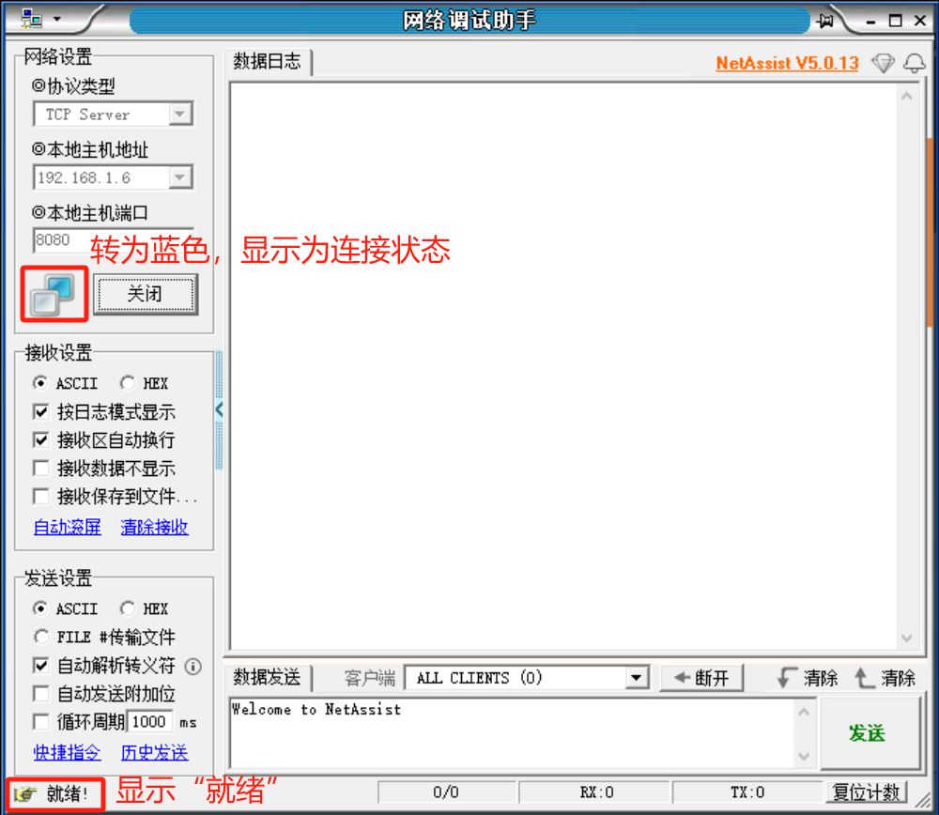Screen dimensions: 939x815
Task: Select HEX in send settings
Action: (x=145, y=608)
